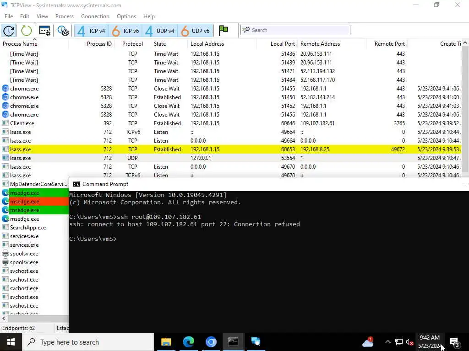Toggle the UDP v4 filter
The height and width of the screenshot is (351, 469).
pos(160,31)
